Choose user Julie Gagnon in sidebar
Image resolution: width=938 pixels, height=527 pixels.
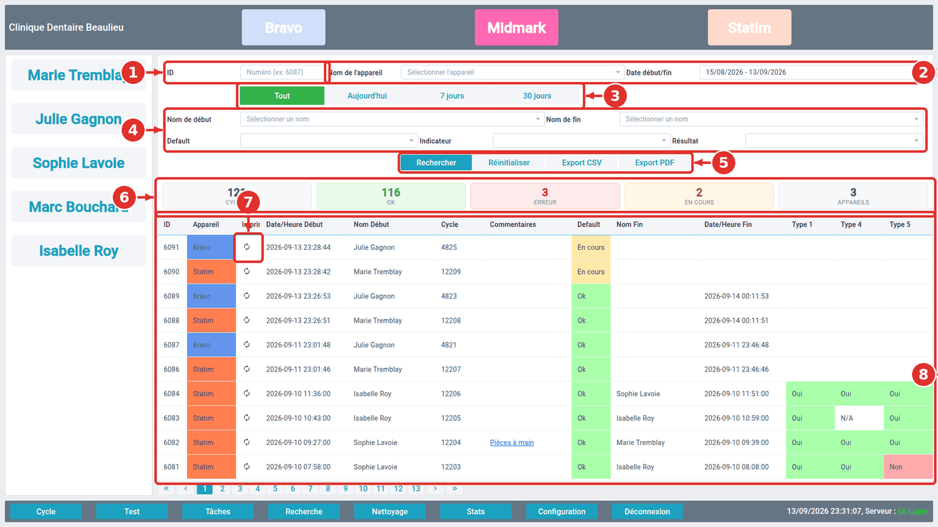[x=79, y=119]
